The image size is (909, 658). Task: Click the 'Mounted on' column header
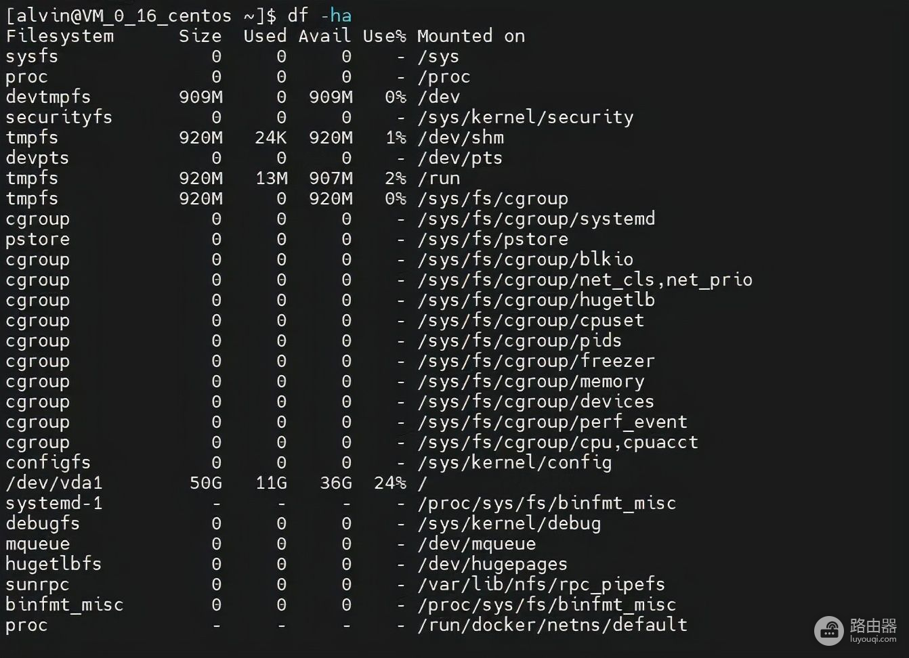pos(471,36)
